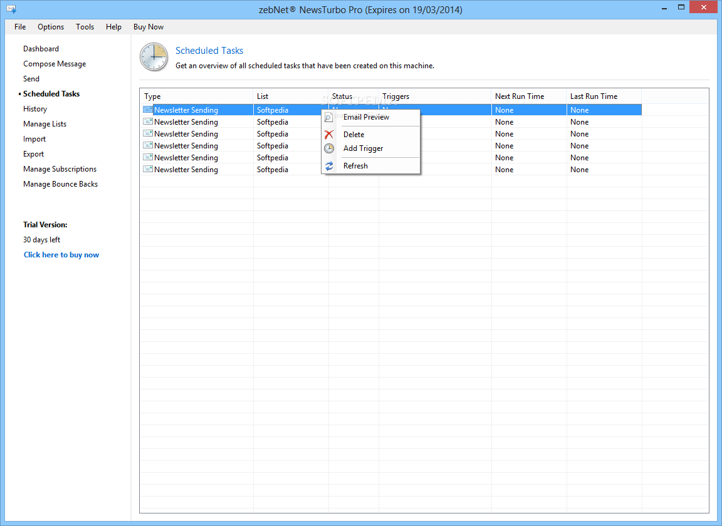Sort by the Type column header
Viewport: 722px width, 526px height.
[x=197, y=96]
